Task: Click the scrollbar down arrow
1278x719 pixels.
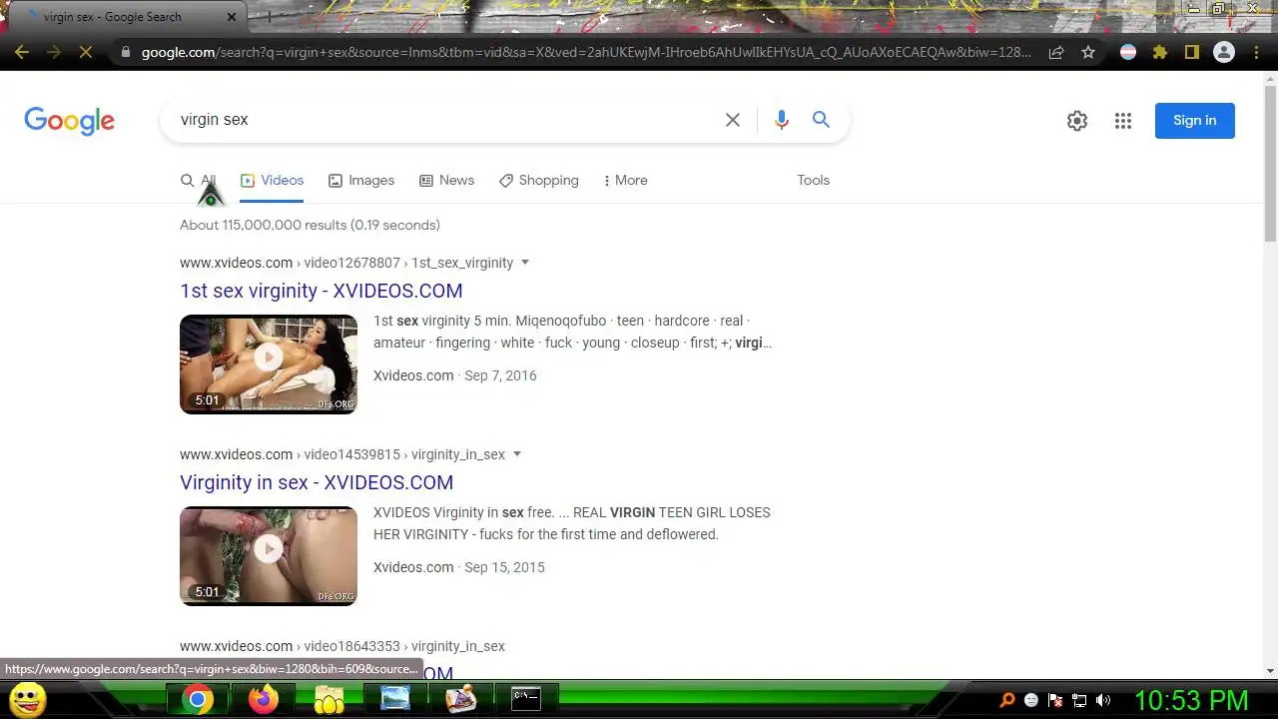Action: click(x=1270, y=671)
